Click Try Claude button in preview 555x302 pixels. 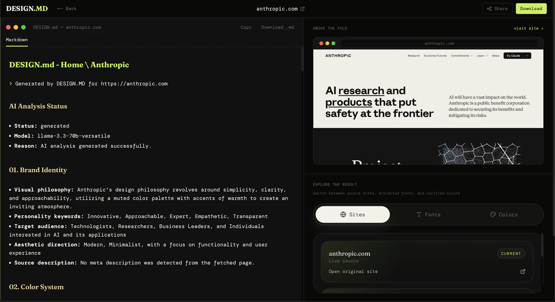pyautogui.click(x=513, y=56)
